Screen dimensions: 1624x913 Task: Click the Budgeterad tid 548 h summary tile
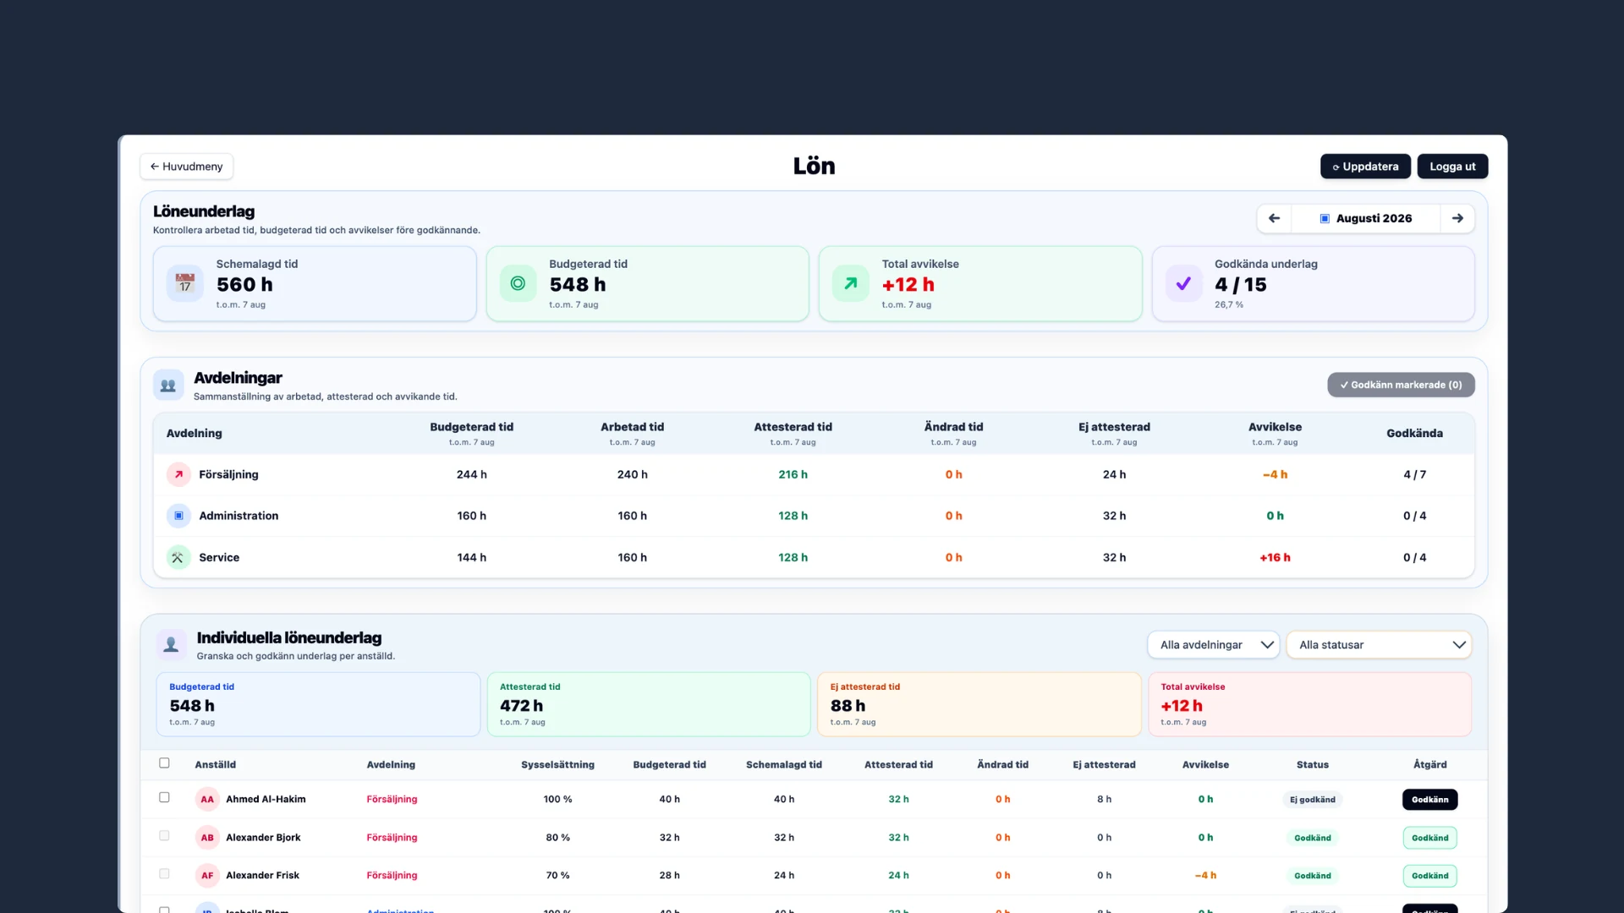[x=318, y=704]
